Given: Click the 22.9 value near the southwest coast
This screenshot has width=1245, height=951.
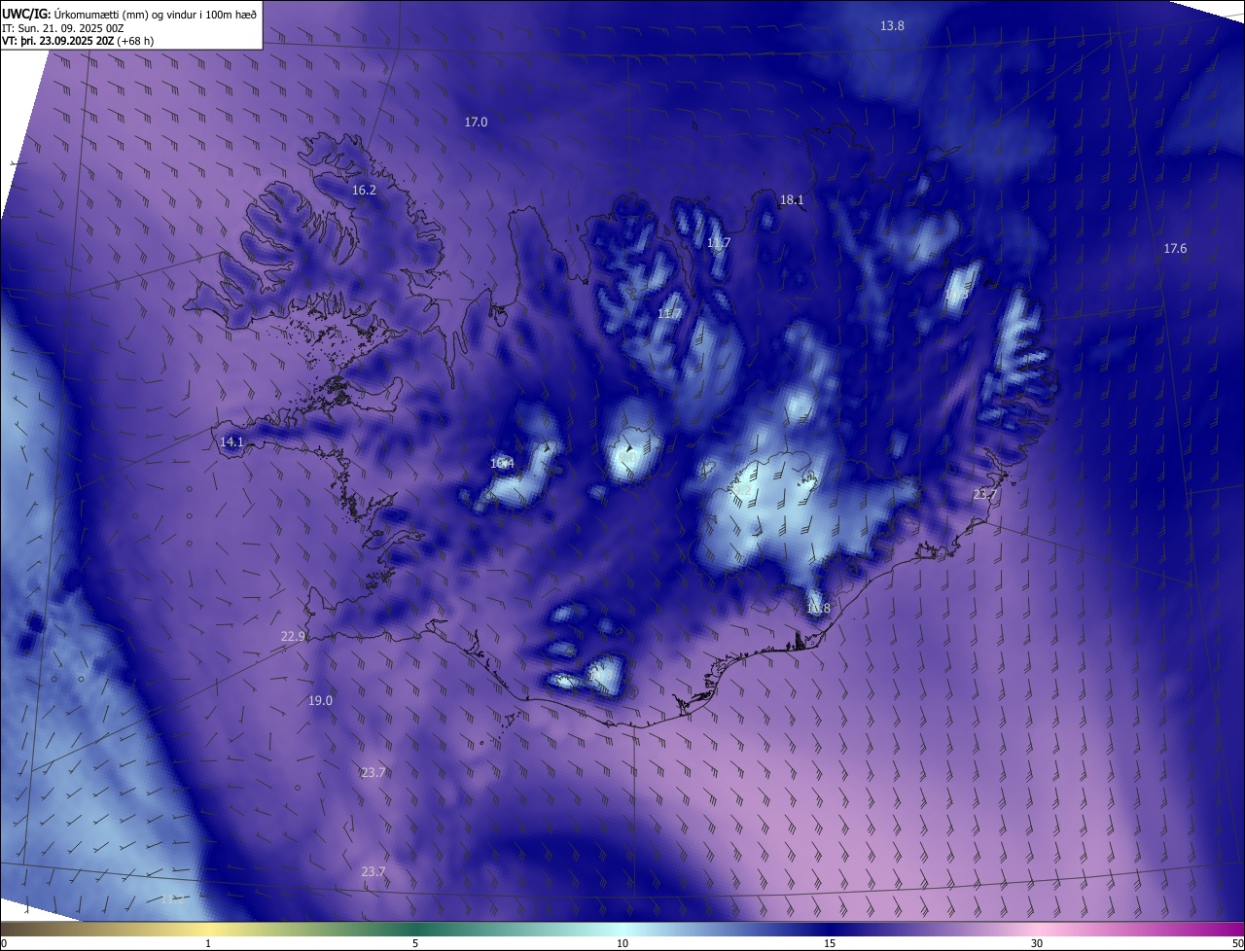Looking at the screenshot, I should coord(293,637).
